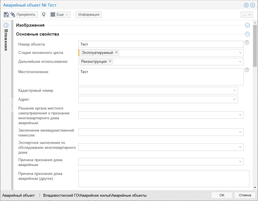This screenshot has width=258, height=201.
Task: Click the Номер объекта input field
Action: click(160, 44)
